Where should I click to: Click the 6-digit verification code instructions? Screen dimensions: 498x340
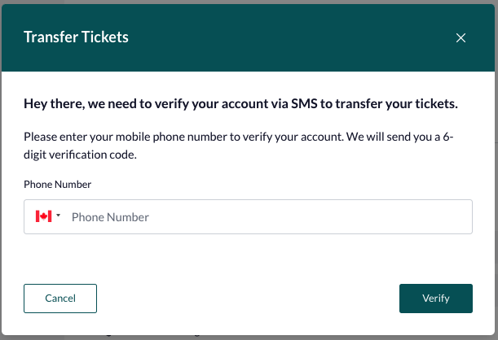click(x=239, y=146)
